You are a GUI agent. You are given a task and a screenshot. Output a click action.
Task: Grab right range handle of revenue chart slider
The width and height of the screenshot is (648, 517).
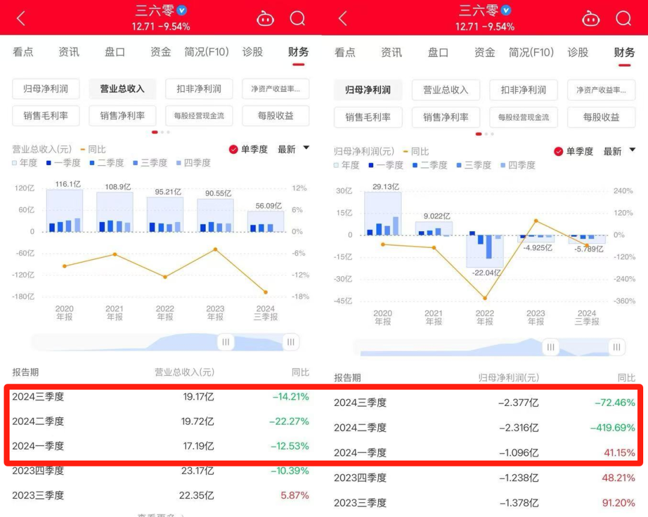pos(291,342)
